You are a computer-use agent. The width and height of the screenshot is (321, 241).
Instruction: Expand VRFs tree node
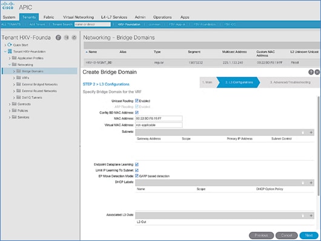click(14, 78)
